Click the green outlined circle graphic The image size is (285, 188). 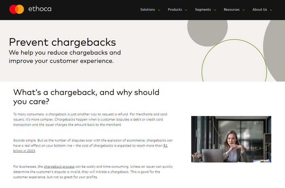pyautogui.click(x=234, y=60)
